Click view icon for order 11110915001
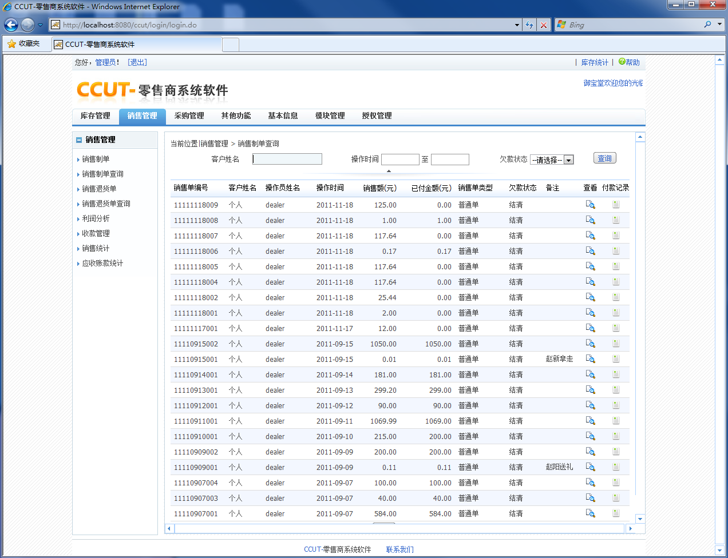 pos(590,359)
